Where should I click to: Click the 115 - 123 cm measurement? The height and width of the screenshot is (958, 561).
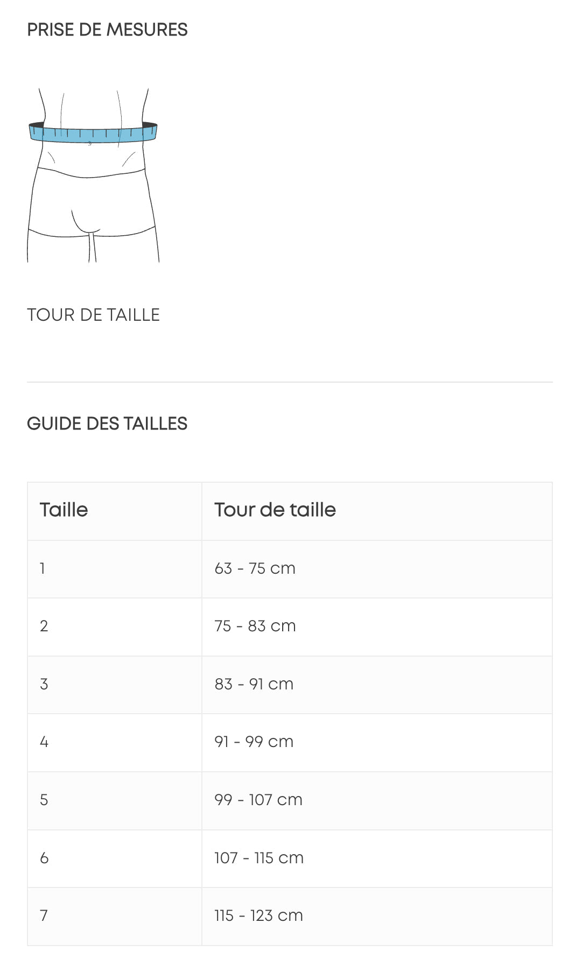point(258,915)
